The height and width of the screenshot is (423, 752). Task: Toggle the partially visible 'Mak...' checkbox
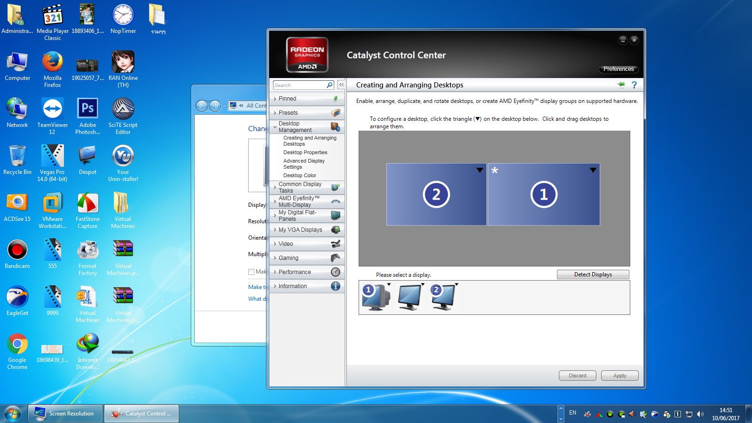pos(251,272)
